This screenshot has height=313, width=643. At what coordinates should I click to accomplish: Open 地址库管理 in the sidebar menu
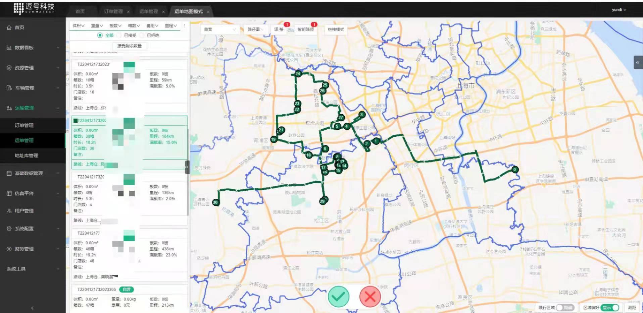point(27,155)
